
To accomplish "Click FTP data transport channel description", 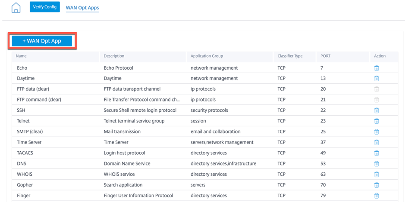I will click(132, 89).
